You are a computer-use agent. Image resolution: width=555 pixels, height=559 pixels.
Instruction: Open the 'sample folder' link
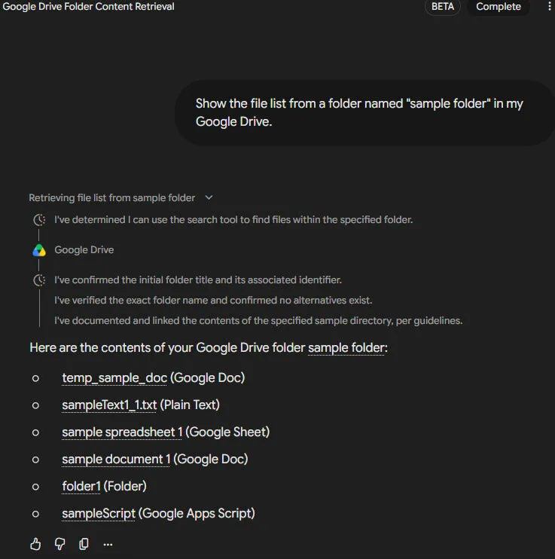[x=346, y=347]
